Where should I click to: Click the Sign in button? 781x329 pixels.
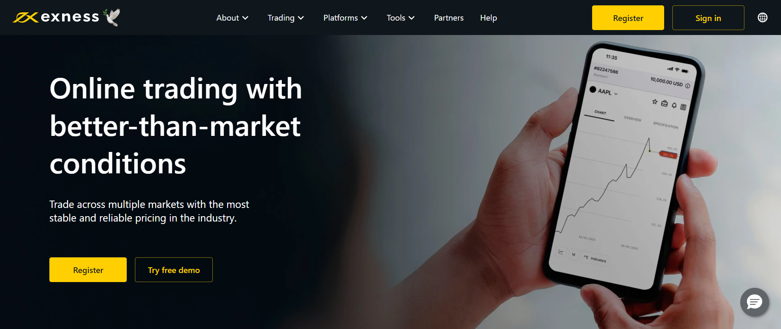coord(708,18)
